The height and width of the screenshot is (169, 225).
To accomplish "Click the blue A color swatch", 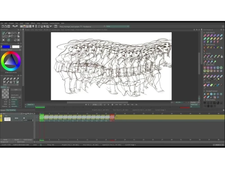I will 6,47.
